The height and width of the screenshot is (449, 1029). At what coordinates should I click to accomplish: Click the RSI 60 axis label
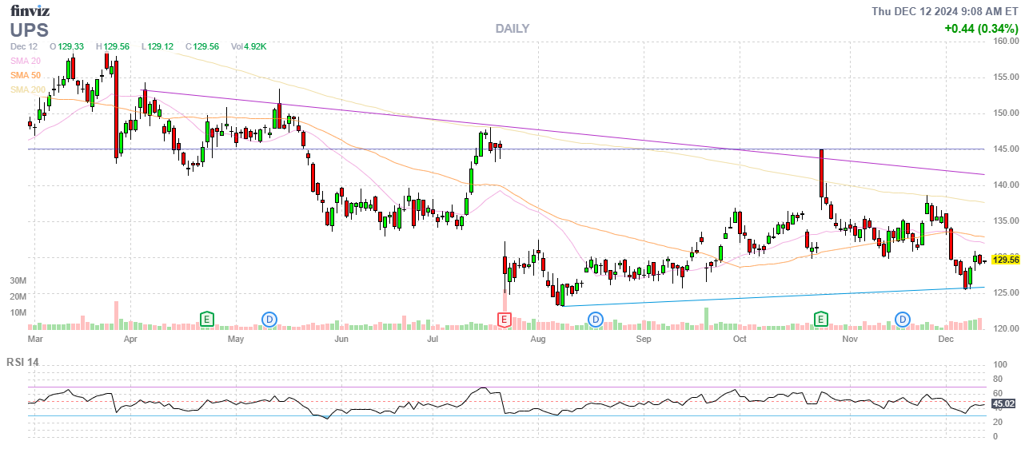[x=997, y=393]
